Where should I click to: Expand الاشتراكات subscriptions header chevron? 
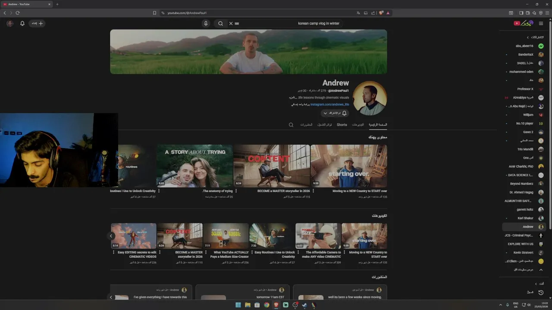(527, 37)
